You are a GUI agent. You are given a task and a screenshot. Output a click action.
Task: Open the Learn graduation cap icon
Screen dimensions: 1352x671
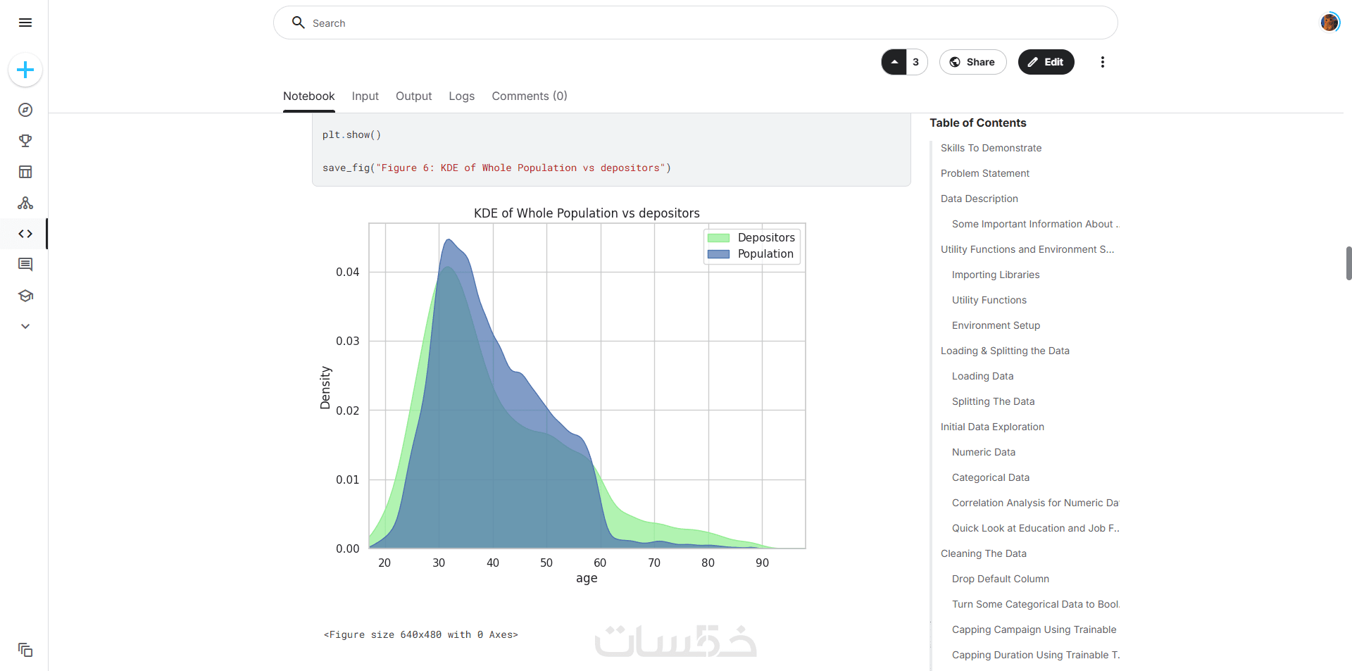[x=25, y=296]
